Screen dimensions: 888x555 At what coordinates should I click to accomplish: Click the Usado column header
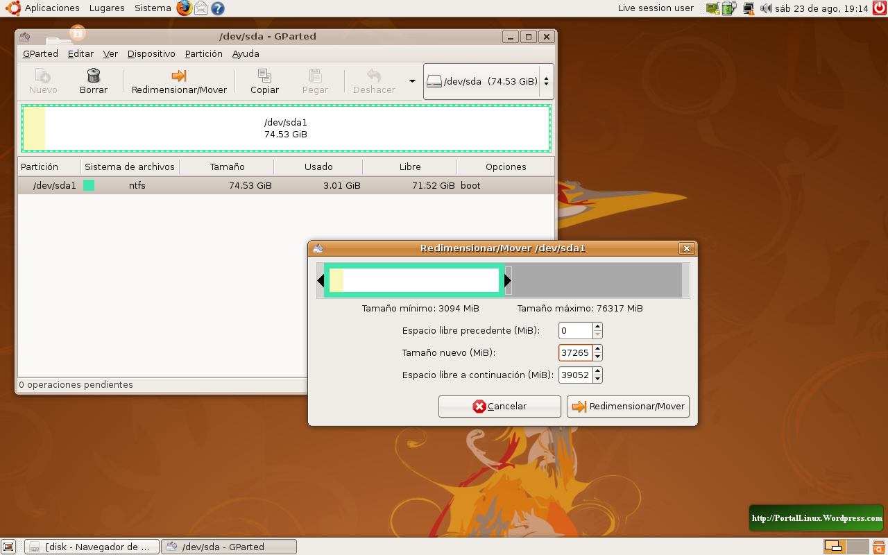pyautogui.click(x=318, y=166)
